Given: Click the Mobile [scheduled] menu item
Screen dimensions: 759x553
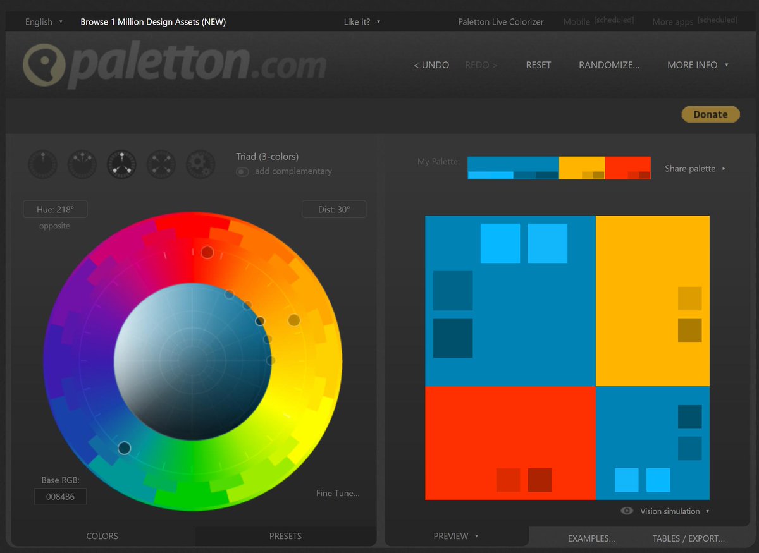Looking at the screenshot, I should 598,21.
